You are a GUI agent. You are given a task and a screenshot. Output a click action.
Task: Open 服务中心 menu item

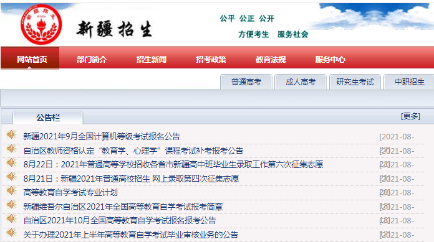point(330,59)
